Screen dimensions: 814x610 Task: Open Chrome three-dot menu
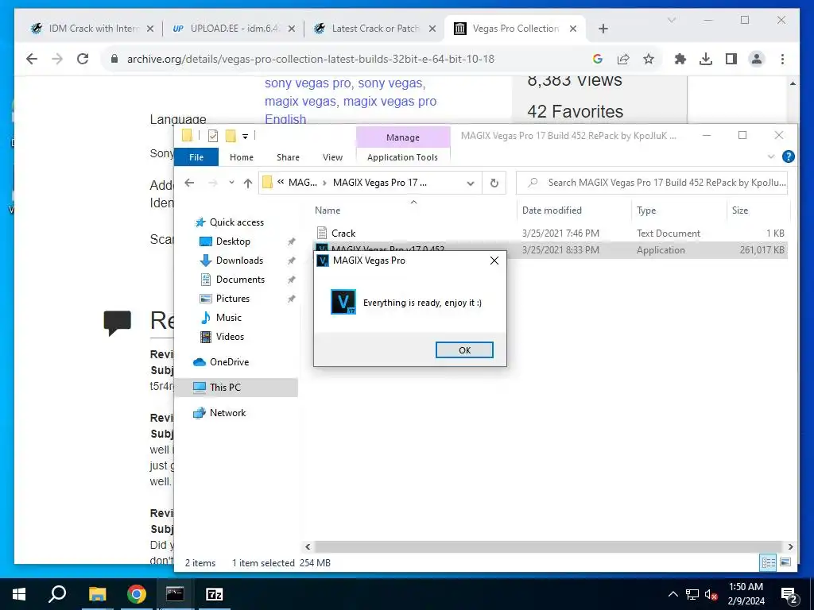[782, 59]
